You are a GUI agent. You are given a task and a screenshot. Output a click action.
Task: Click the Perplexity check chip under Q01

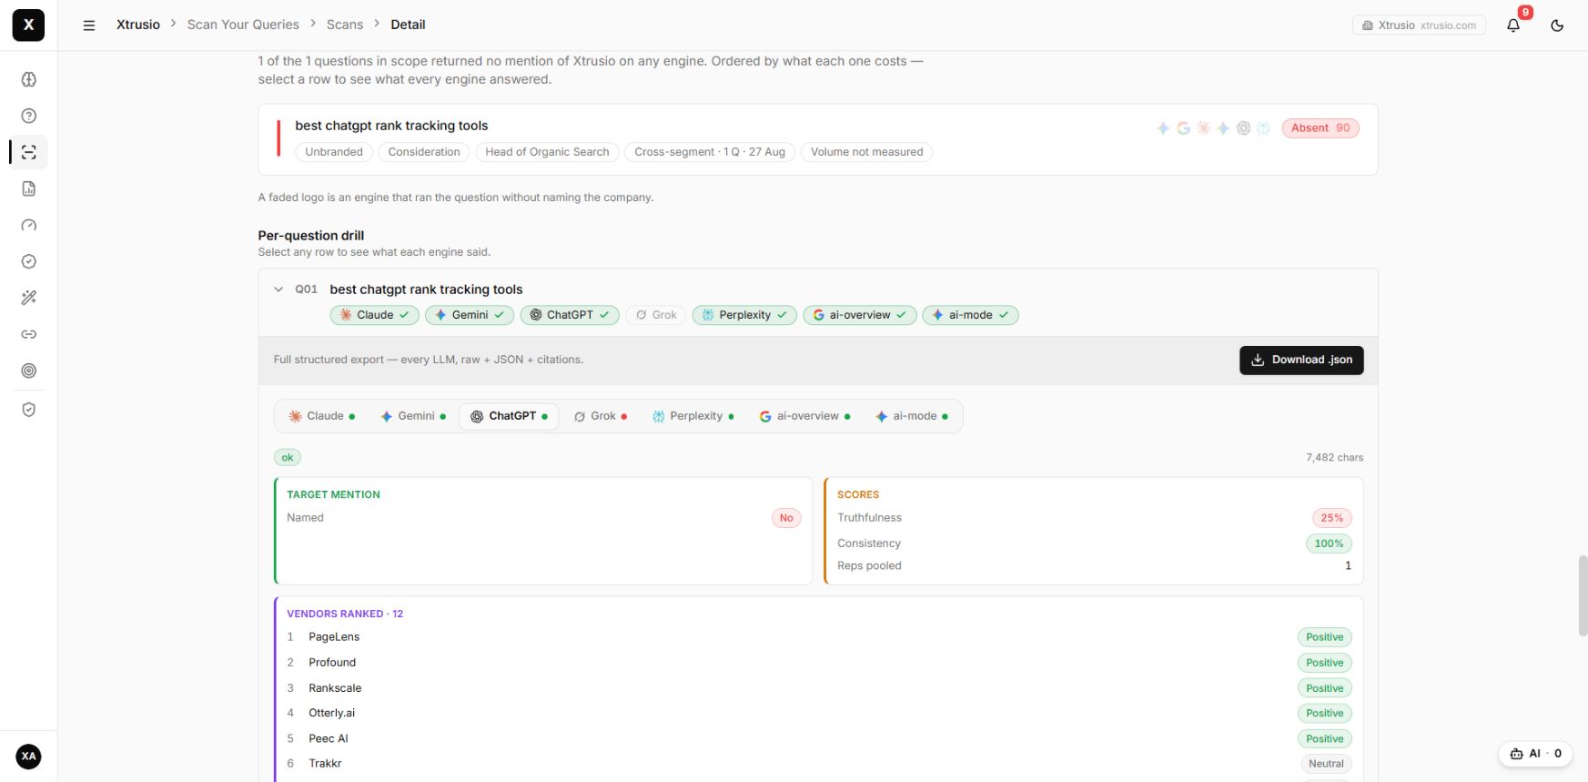(x=744, y=315)
